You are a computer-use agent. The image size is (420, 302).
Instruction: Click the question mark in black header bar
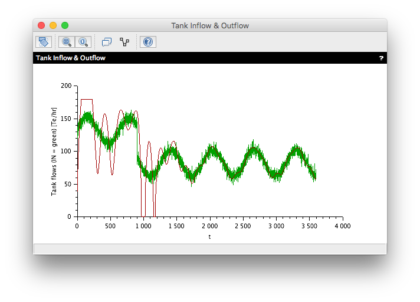381,58
